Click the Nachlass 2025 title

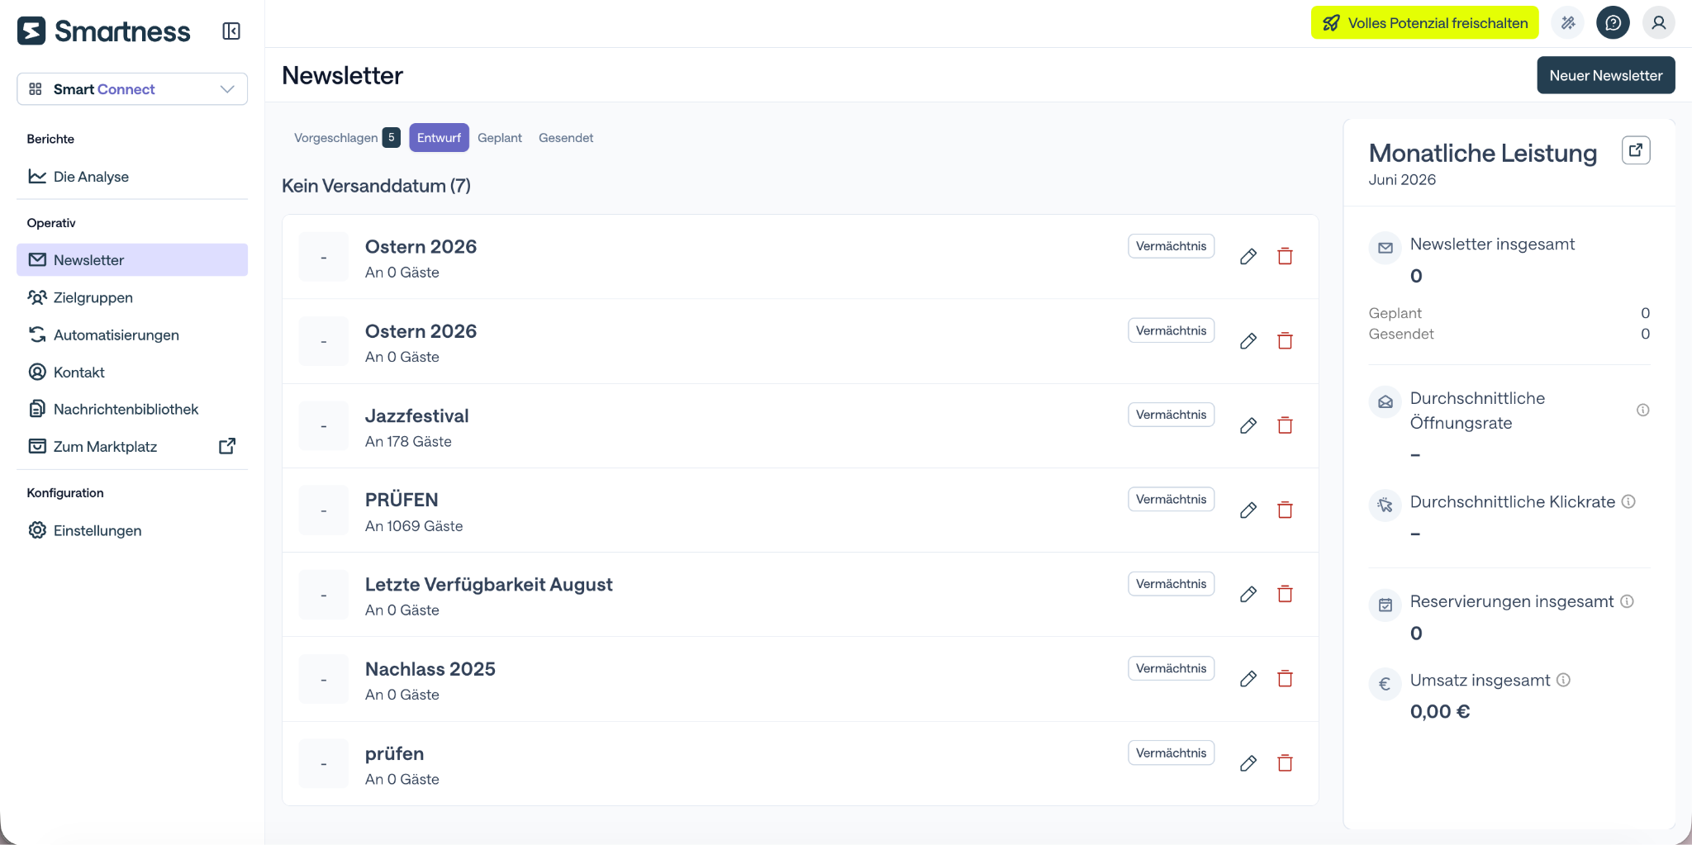pyautogui.click(x=430, y=669)
